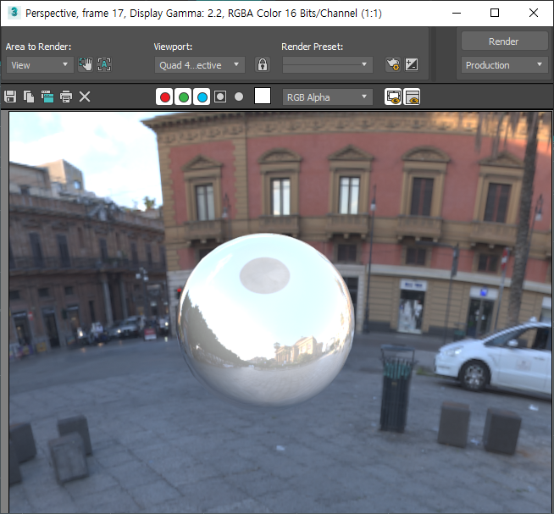Toggle Display Alpha Channel button
The image size is (554, 514).
pos(220,97)
